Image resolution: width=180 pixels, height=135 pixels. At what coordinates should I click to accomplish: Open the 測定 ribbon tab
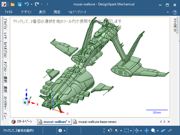[x=57, y=12]
